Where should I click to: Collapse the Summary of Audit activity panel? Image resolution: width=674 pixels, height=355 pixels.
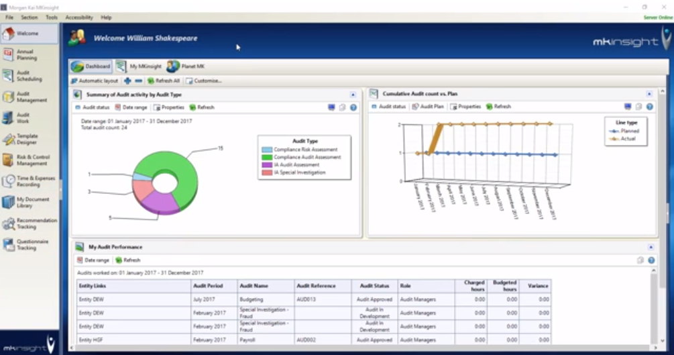point(353,95)
